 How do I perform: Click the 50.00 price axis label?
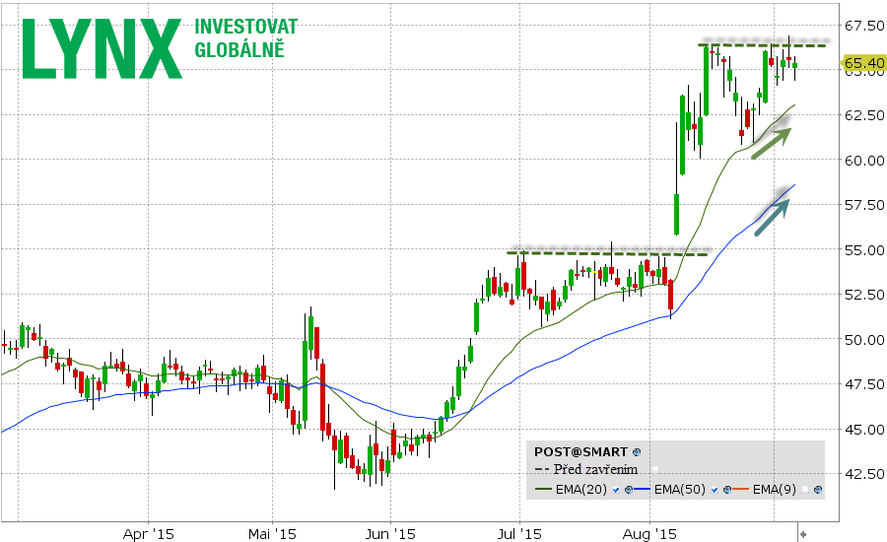(x=863, y=340)
